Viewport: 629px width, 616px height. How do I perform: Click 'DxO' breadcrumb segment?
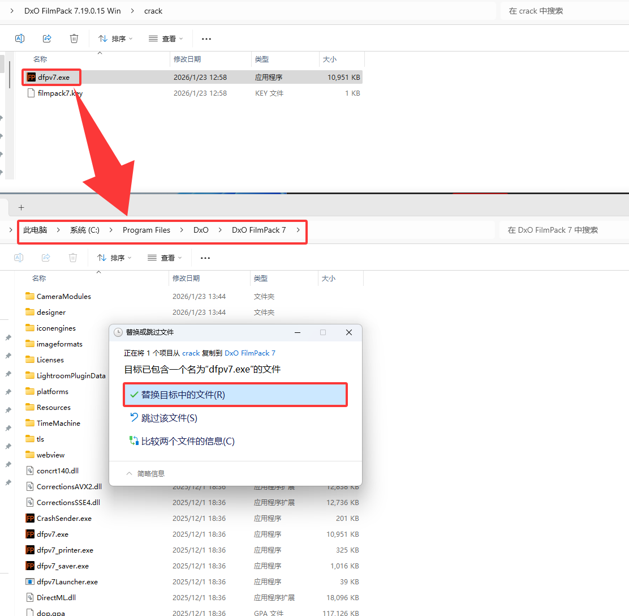click(x=201, y=230)
